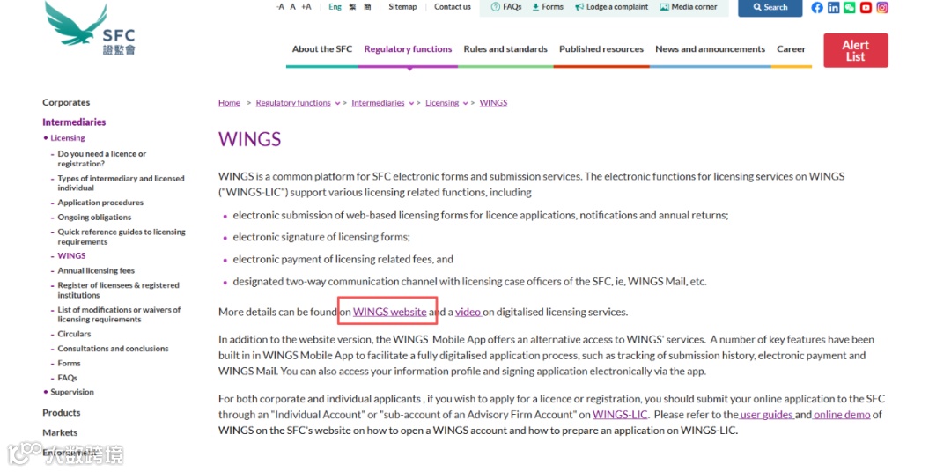
Task: Click Licensing breadcrumb link
Action: (x=442, y=102)
